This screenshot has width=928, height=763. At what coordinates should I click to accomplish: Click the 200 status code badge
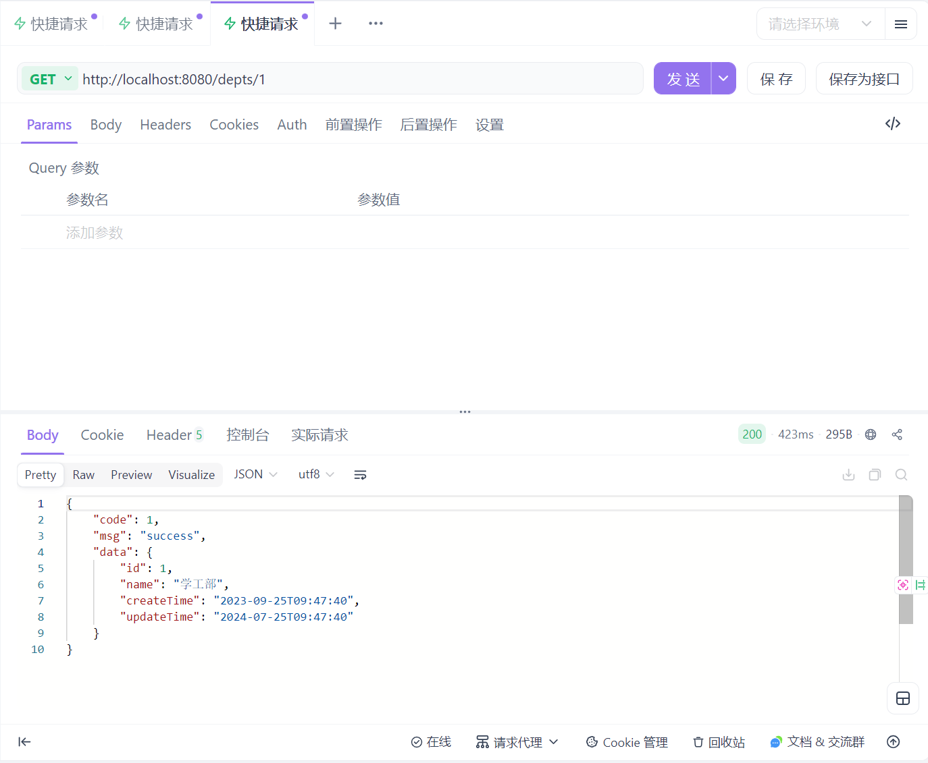pos(752,434)
